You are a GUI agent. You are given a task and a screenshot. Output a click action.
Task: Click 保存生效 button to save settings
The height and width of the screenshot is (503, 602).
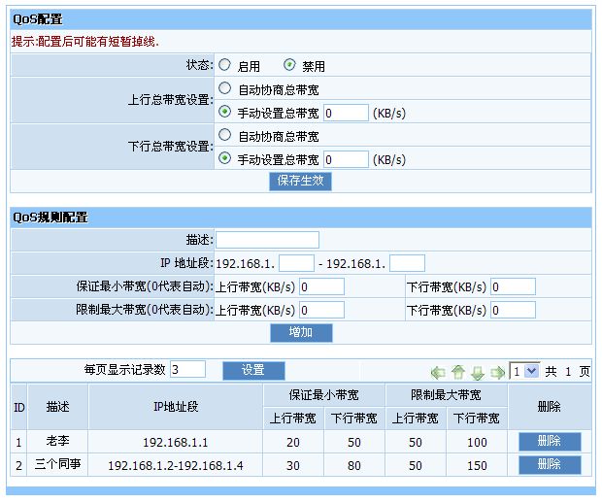(x=300, y=181)
